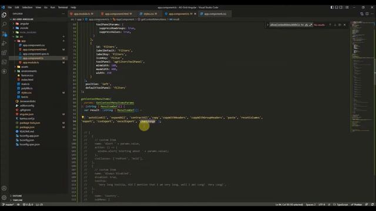
Task: Click the master branch in status bar
Action: pos(8,205)
